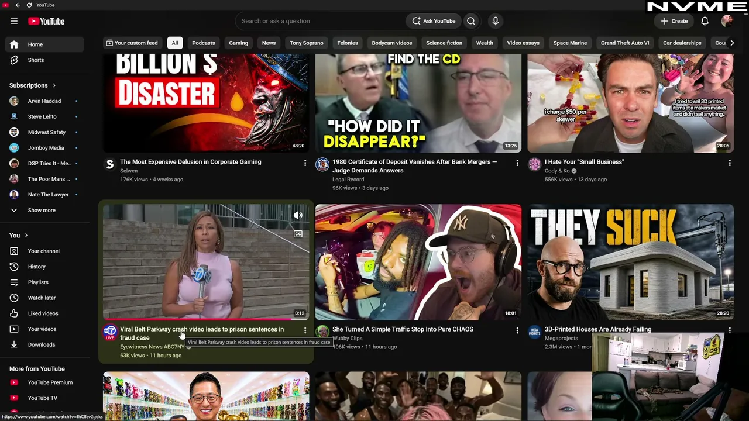Open the account avatar menu
Image resolution: width=749 pixels, height=421 pixels.
[727, 21]
